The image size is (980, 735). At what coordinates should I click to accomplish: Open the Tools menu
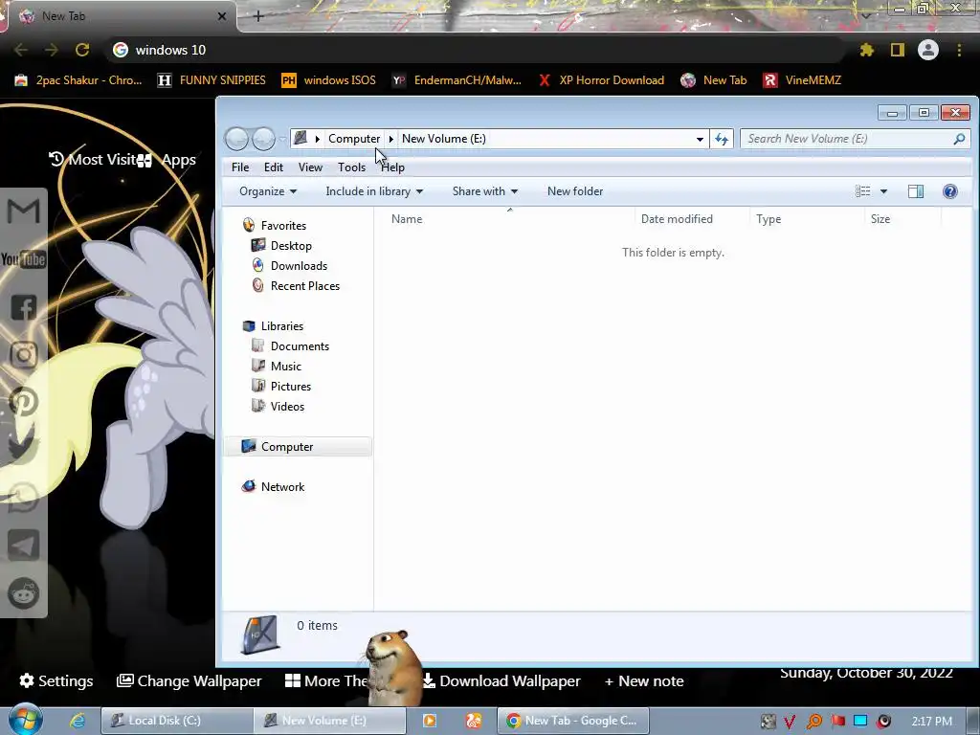[351, 167]
